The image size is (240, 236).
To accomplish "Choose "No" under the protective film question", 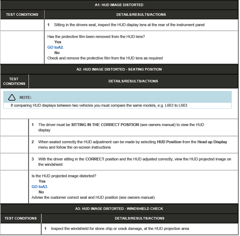I will (x=57, y=53).
